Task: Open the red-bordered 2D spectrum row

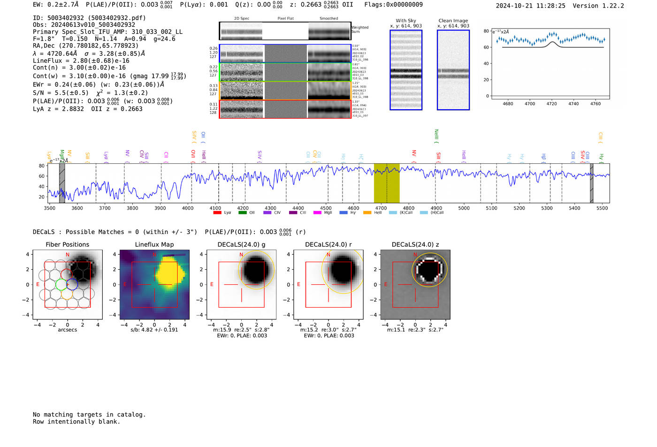Action: [285, 109]
